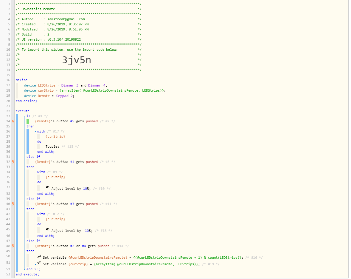The image size is (351, 279).
Task: Click the Dimmer 4 device
Action: tap(97, 85)
